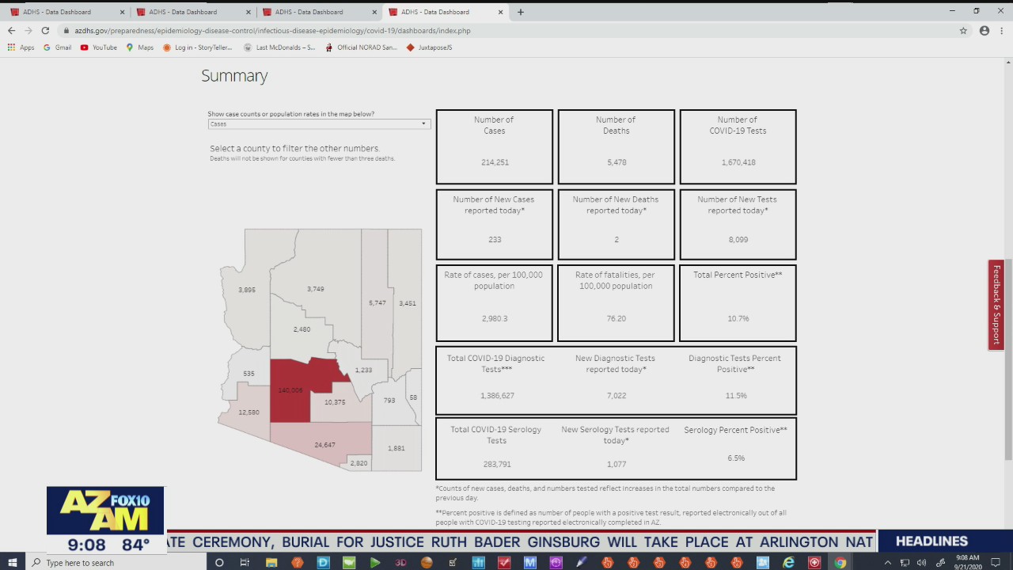Click the Summary heading
Image resolution: width=1013 pixels, height=570 pixels.
point(234,76)
